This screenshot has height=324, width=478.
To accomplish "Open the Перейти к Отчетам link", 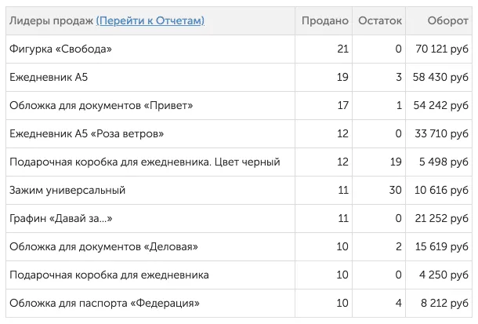I will (x=150, y=20).
